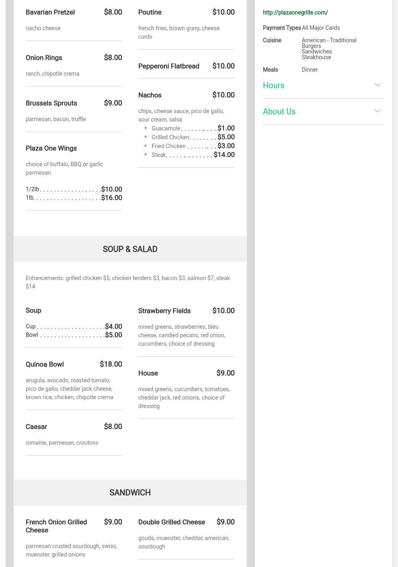Select the Strawberry Fields salad title
This screenshot has height=567, width=398.
[x=164, y=311]
